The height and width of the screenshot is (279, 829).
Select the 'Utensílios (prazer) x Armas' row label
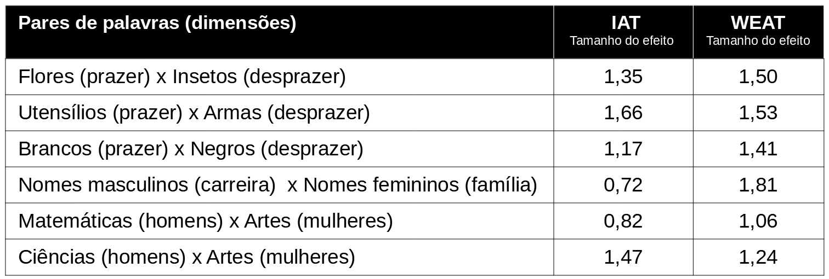pos(194,113)
